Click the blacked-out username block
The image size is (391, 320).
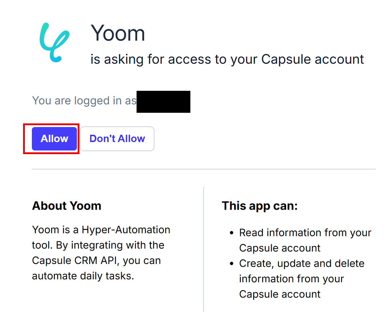tap(163, 101)
